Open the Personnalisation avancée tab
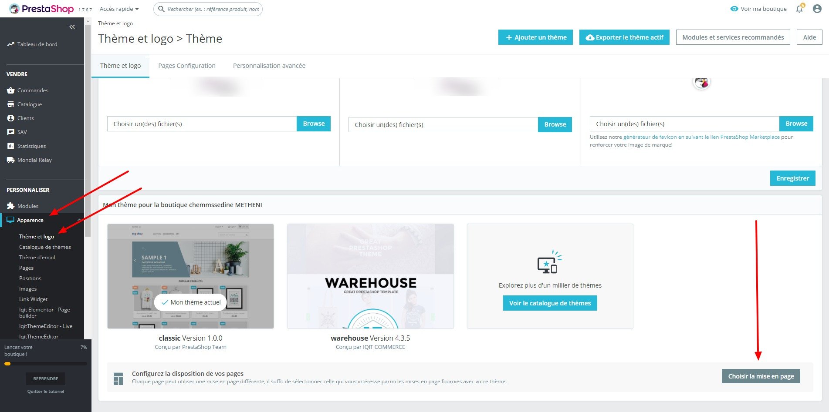 click(x=269, y=66)
